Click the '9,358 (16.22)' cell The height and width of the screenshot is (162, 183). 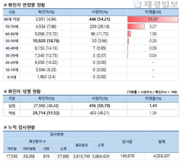tap(46, 63)
